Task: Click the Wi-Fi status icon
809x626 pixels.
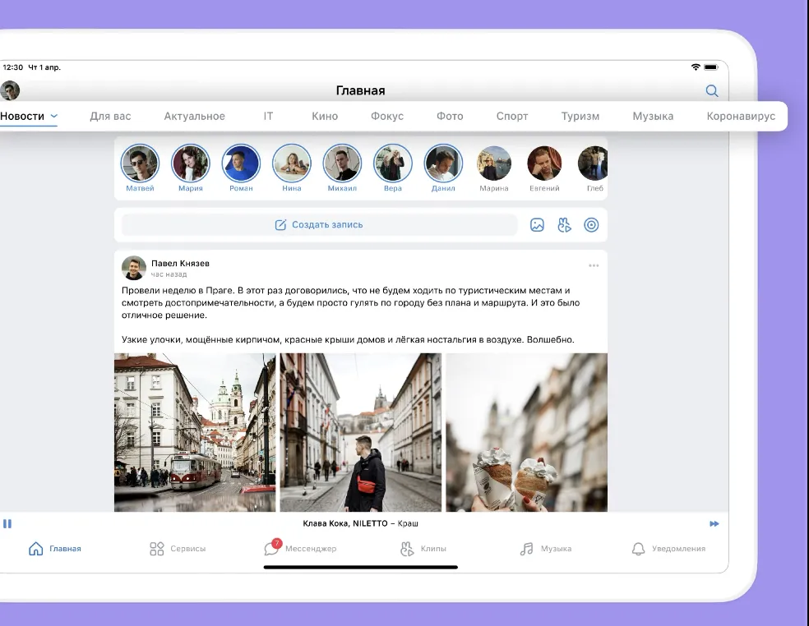Action: pos(696,67)
